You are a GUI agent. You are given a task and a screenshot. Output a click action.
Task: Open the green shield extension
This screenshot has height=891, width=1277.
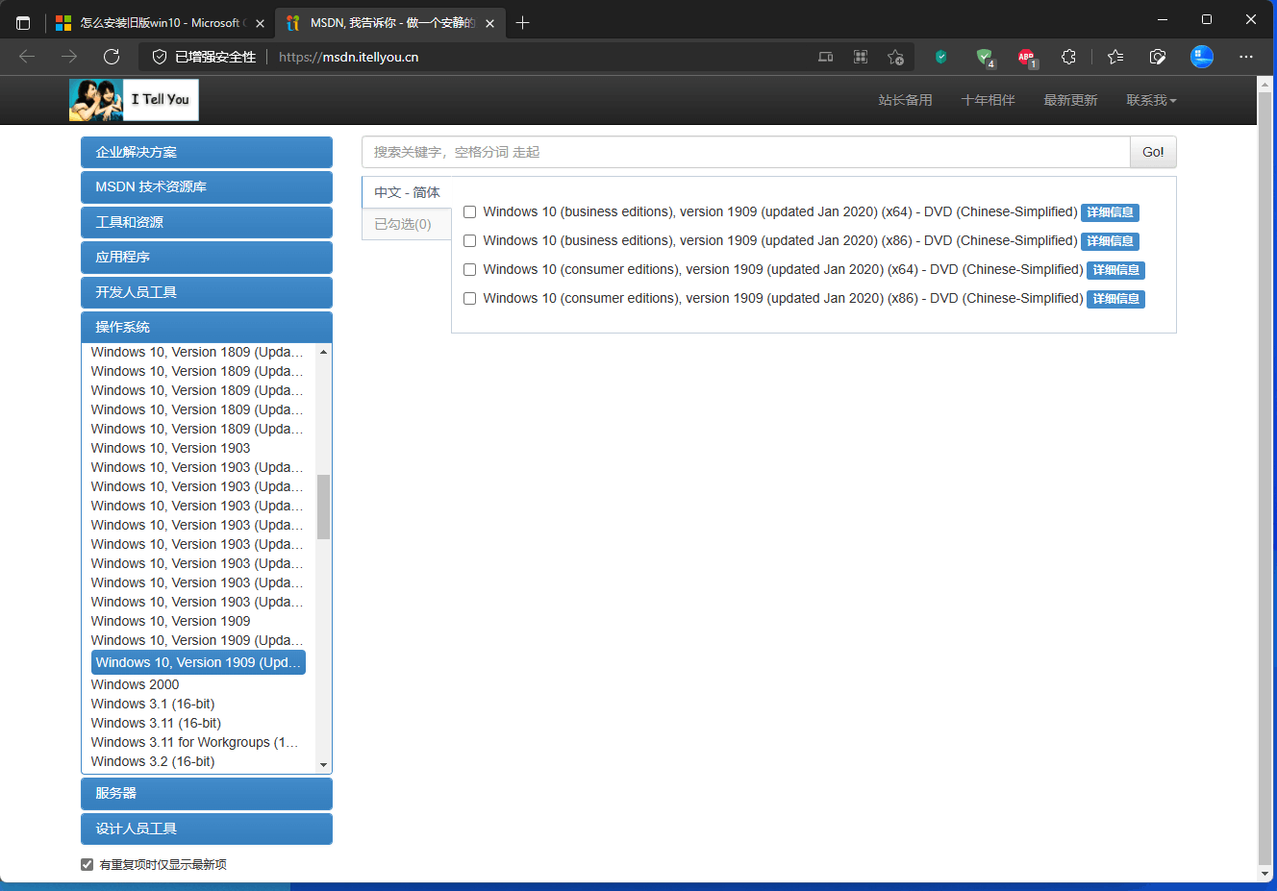(x=940, y=57)
